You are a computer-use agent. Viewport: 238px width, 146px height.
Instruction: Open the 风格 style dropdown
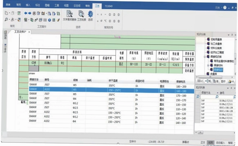tap(219, 8)
